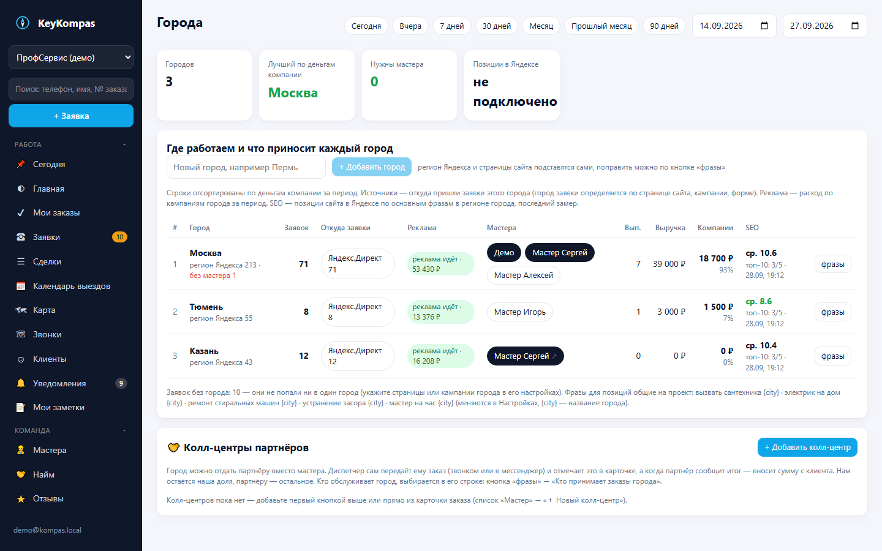Click the KeyKompas compass logo icon
Screen dimensions: 882x551
pos(23,23)
